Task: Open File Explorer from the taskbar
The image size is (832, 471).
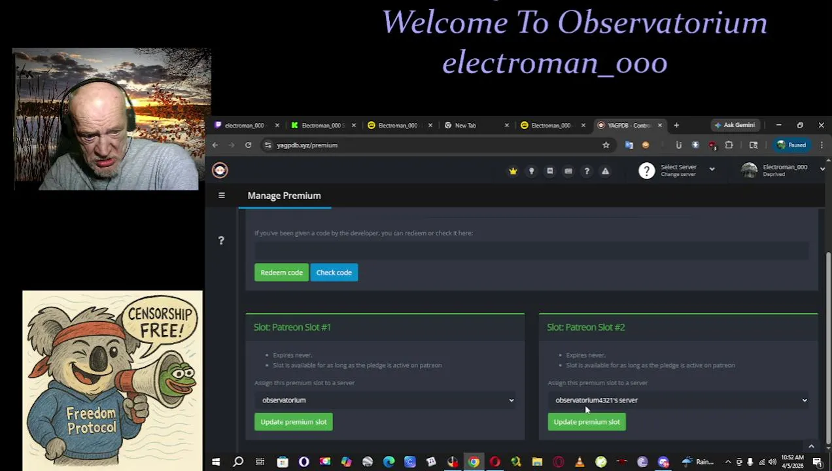Action: (537, 462)
